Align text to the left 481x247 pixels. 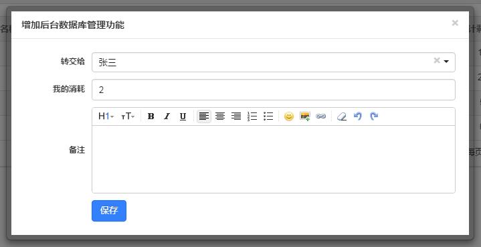[x=204, y=116]
